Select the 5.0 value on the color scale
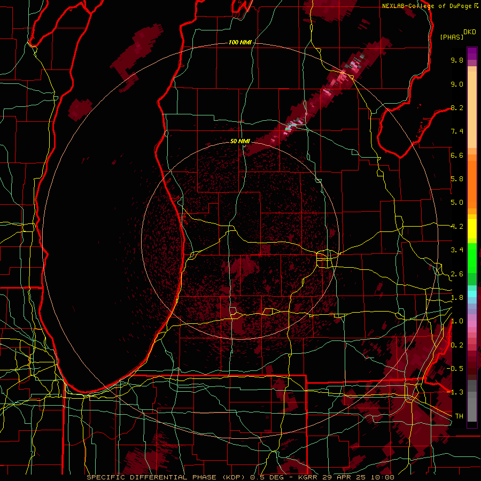This screenshot has height=481, width=481. (x=457, y=203)
